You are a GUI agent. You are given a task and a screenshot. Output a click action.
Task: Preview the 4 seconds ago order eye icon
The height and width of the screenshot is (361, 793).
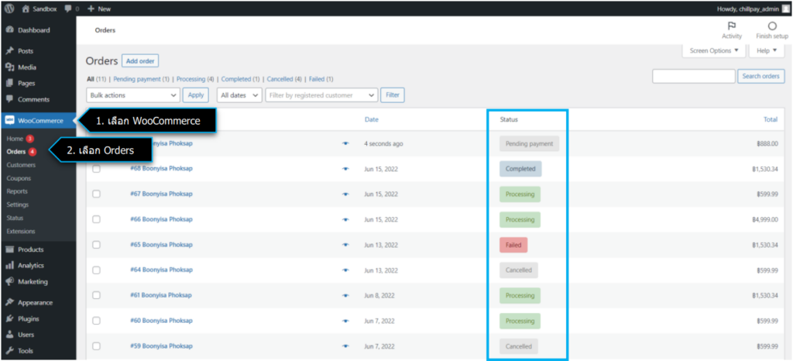[345, 143]
